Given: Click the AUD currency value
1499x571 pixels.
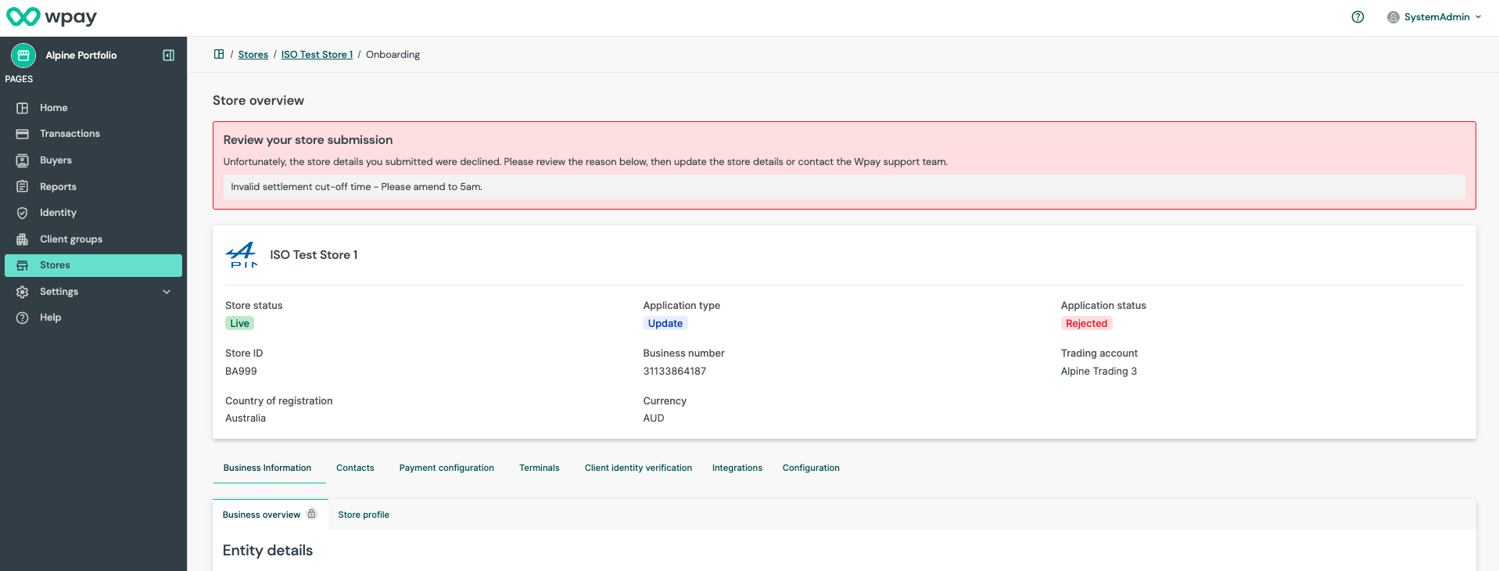Looking at the screenshot, I should coord(654,418).
